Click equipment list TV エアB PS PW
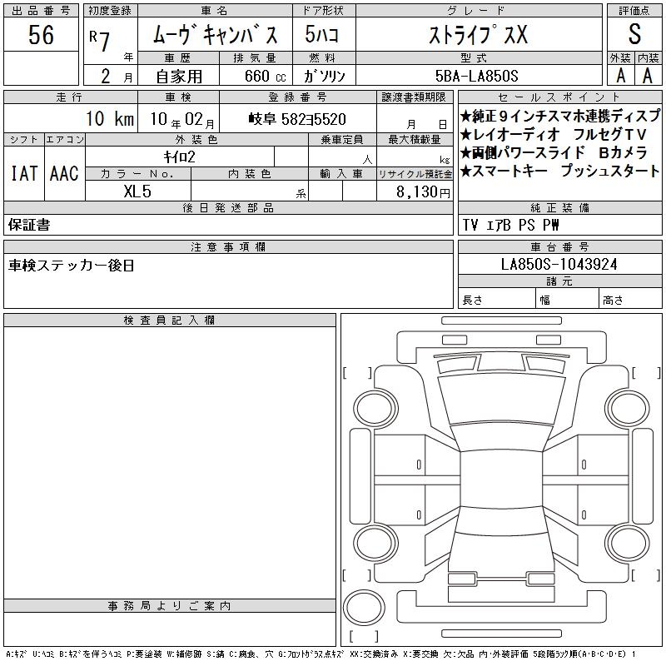Viewport: 666px width, 666px height. [x=511, y=225]
